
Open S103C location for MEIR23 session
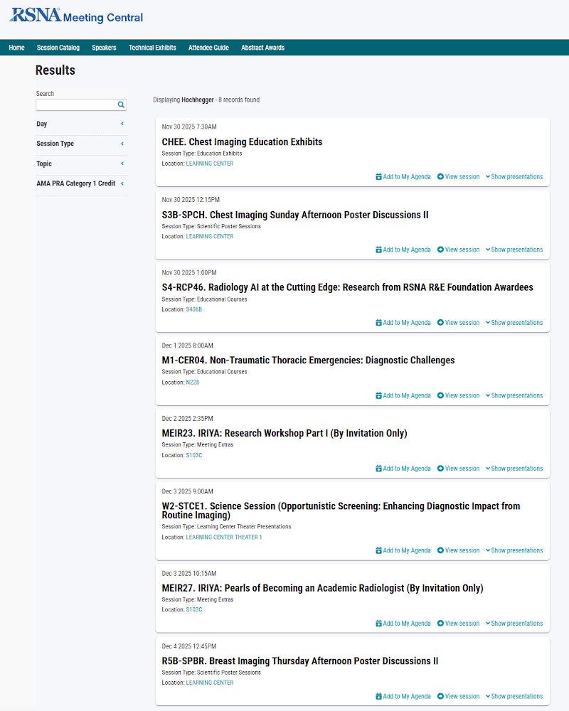(193, 455)
